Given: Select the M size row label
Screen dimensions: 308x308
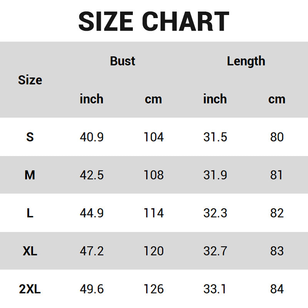Looking at the screenshot, I should tap(30, 175).
